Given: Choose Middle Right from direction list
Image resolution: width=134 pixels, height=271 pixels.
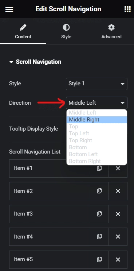Looking at the screenshot, I should point(97,120).
